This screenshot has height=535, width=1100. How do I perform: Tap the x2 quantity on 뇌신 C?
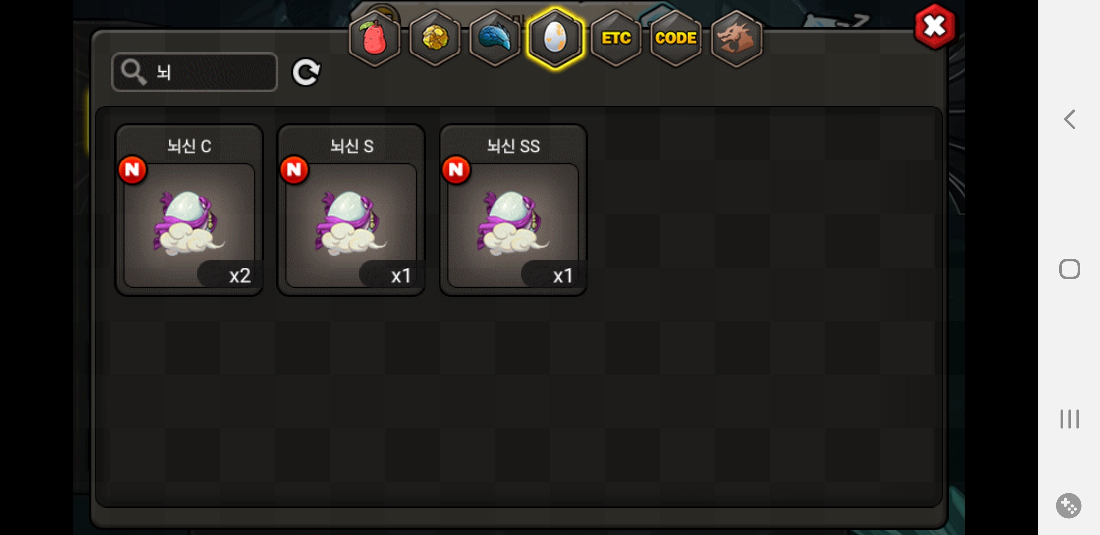[240, 275]
